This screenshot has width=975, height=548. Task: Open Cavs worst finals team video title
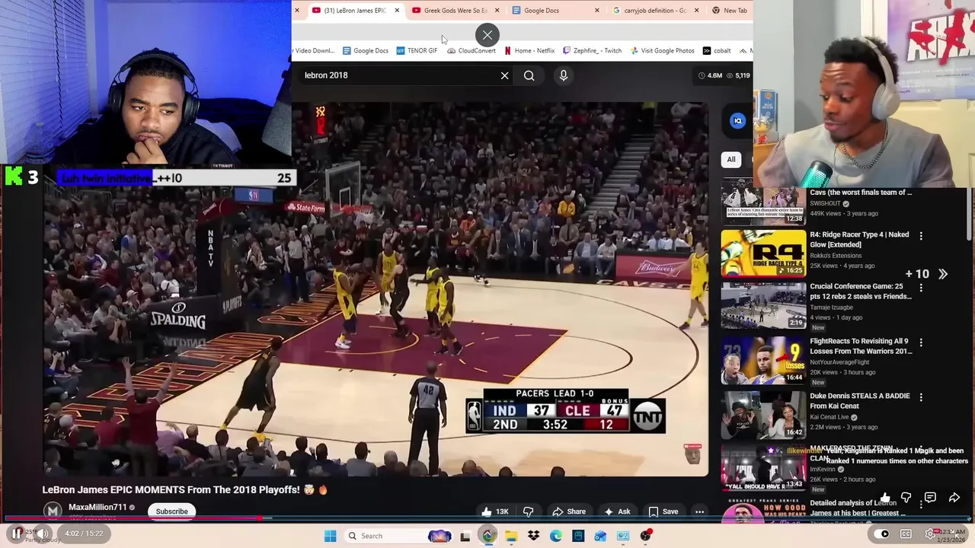point(861,193)
